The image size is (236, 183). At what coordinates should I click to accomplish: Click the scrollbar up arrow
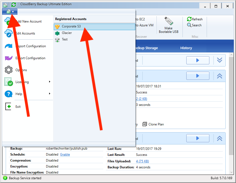coord(231,55)
